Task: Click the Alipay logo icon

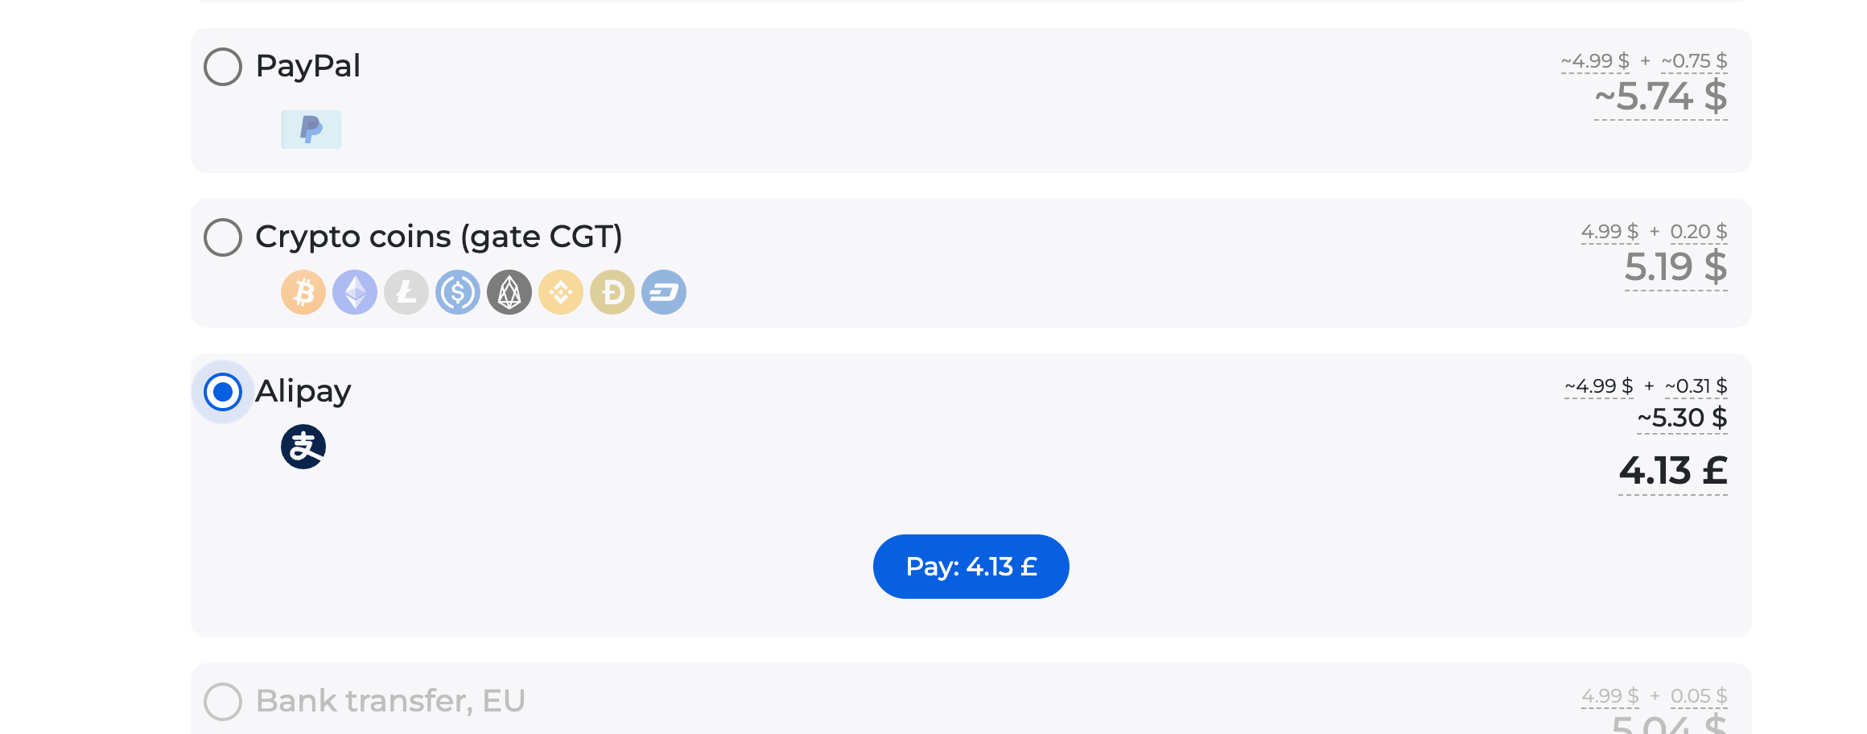Action: (x=303, y=447)
